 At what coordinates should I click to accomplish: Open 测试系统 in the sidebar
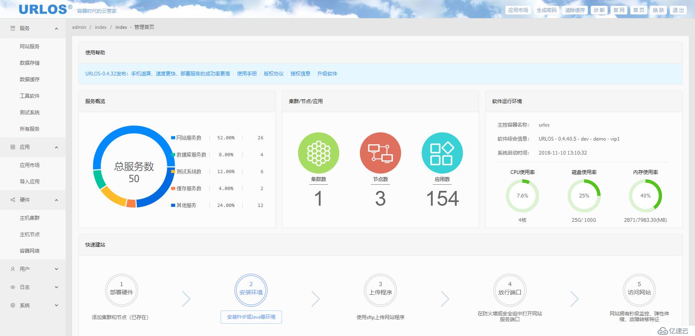click(x=30, y=113)
